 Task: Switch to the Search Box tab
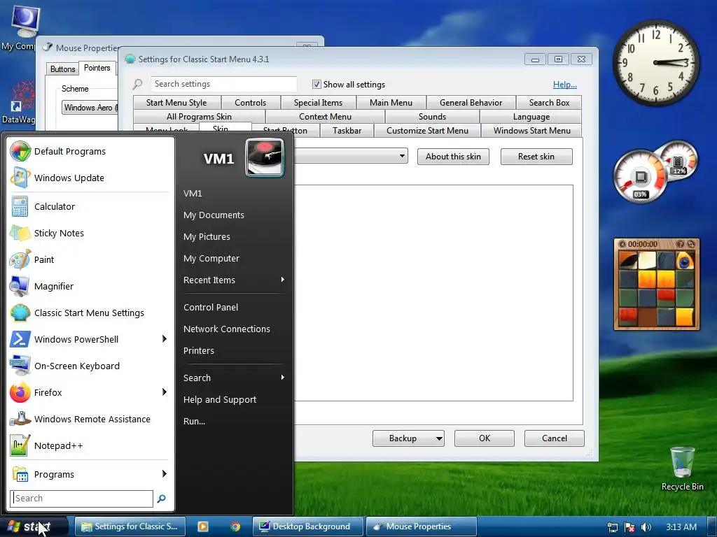click(549, 103)
